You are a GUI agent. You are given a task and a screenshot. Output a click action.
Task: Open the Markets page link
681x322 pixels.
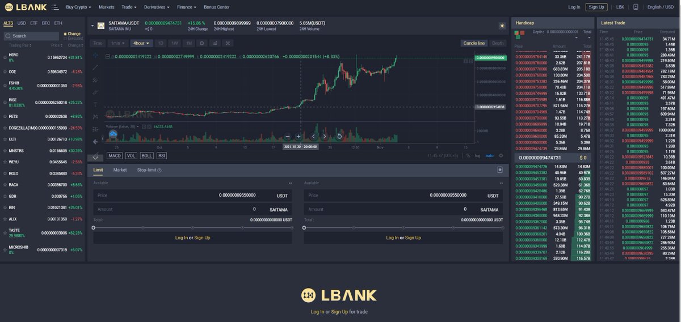coord(106,7)
